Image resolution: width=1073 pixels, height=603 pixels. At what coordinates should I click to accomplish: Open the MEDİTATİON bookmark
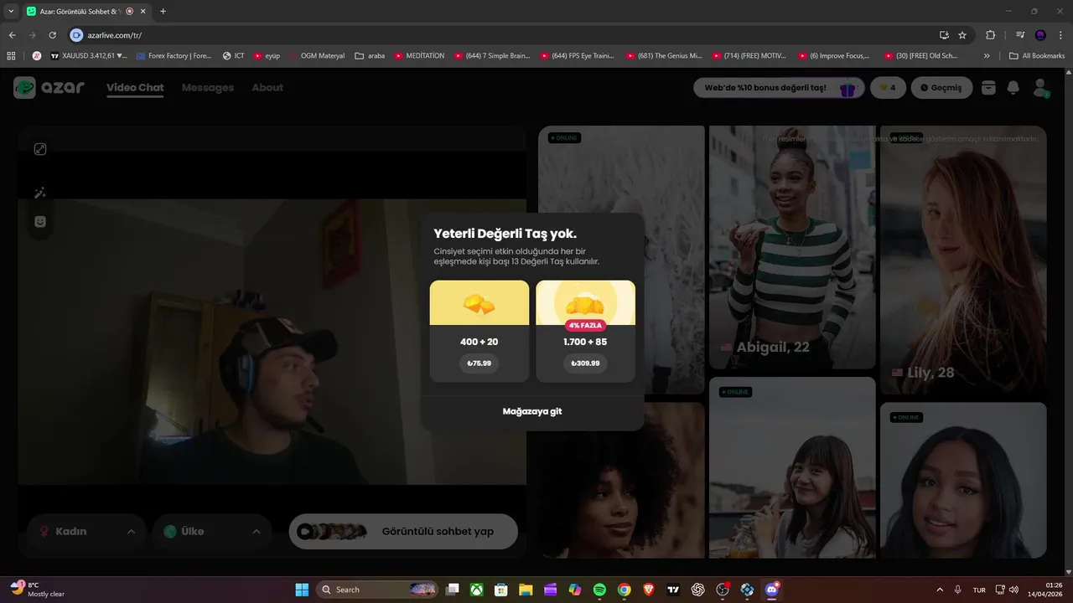[x=418, y=56]
